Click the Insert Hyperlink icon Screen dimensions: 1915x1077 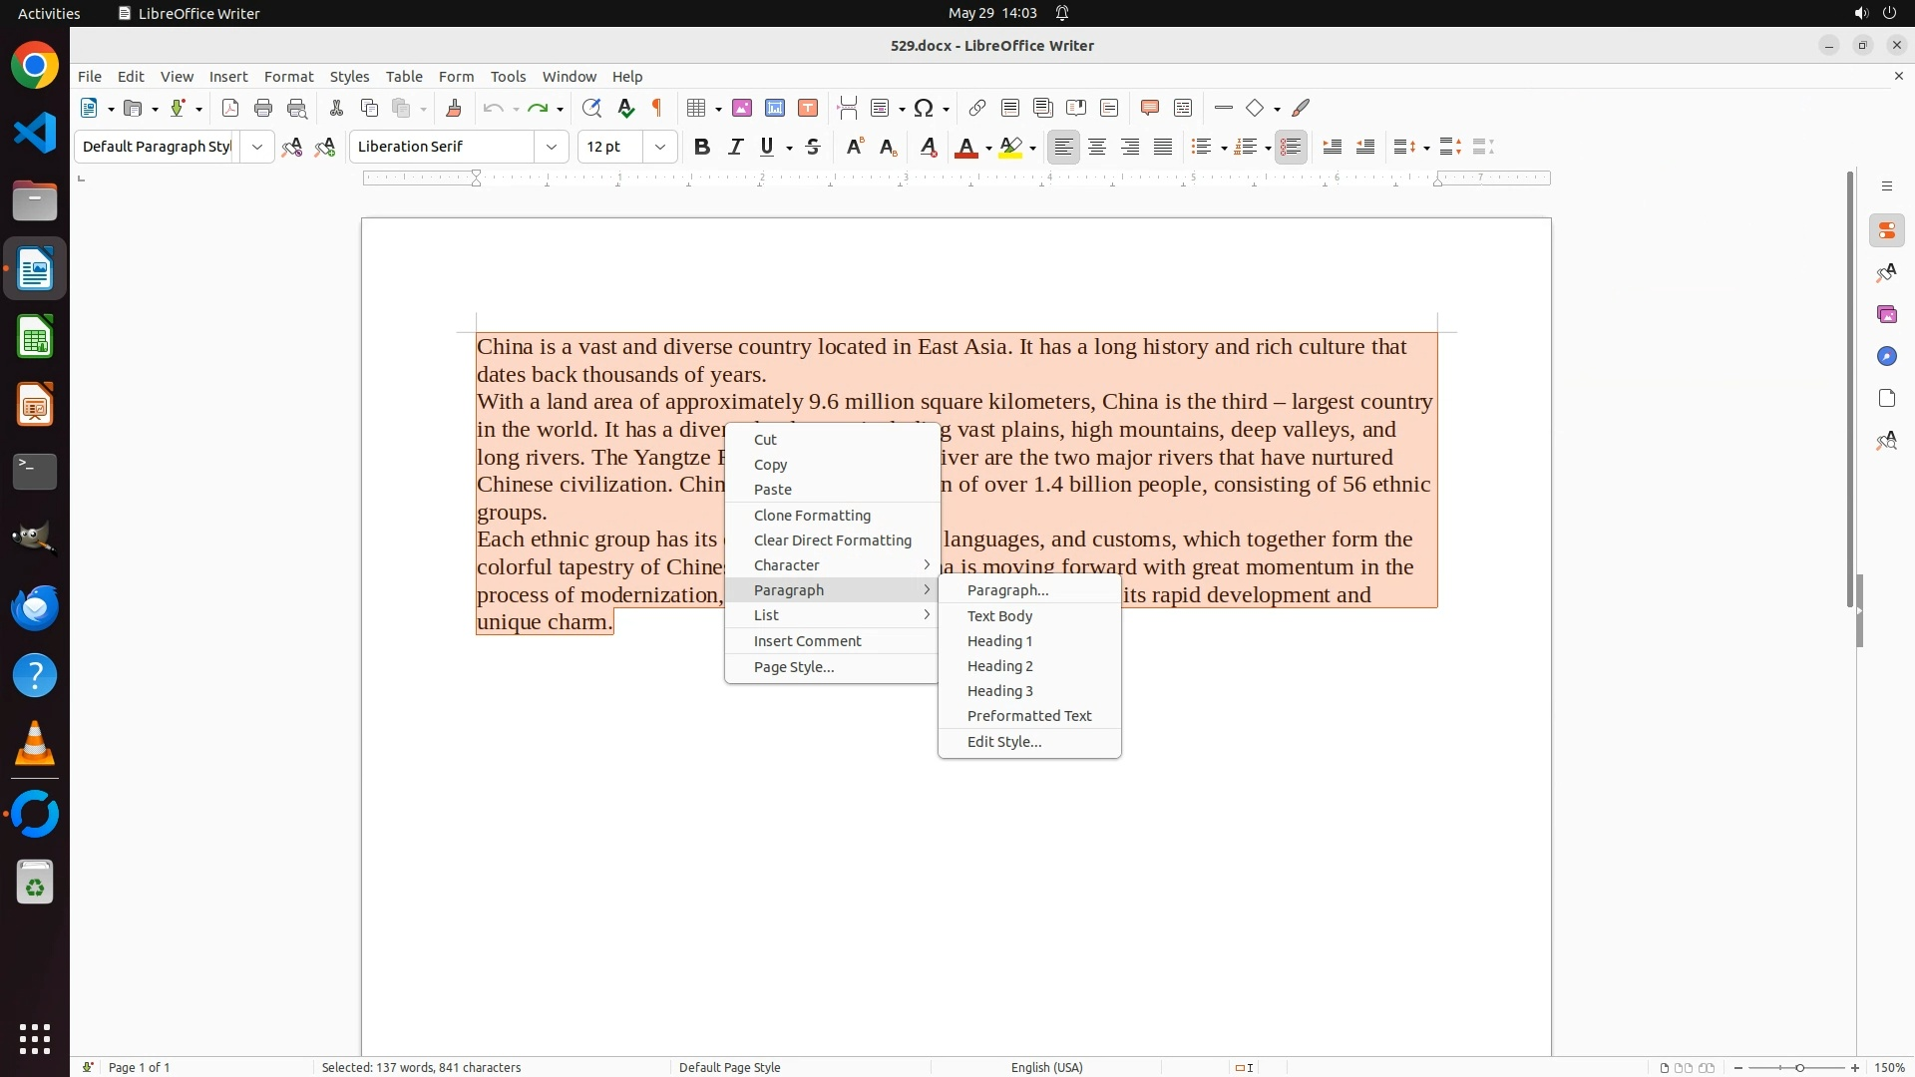pos(977,108)
